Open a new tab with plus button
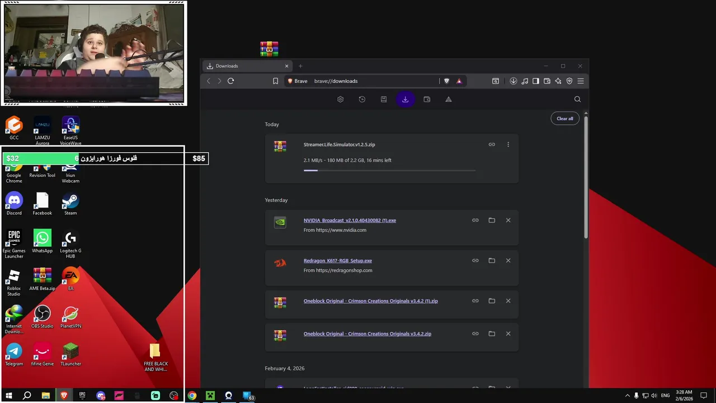Image resolution: width=716 pixels, height=403 pixels. tap(300, 66)
